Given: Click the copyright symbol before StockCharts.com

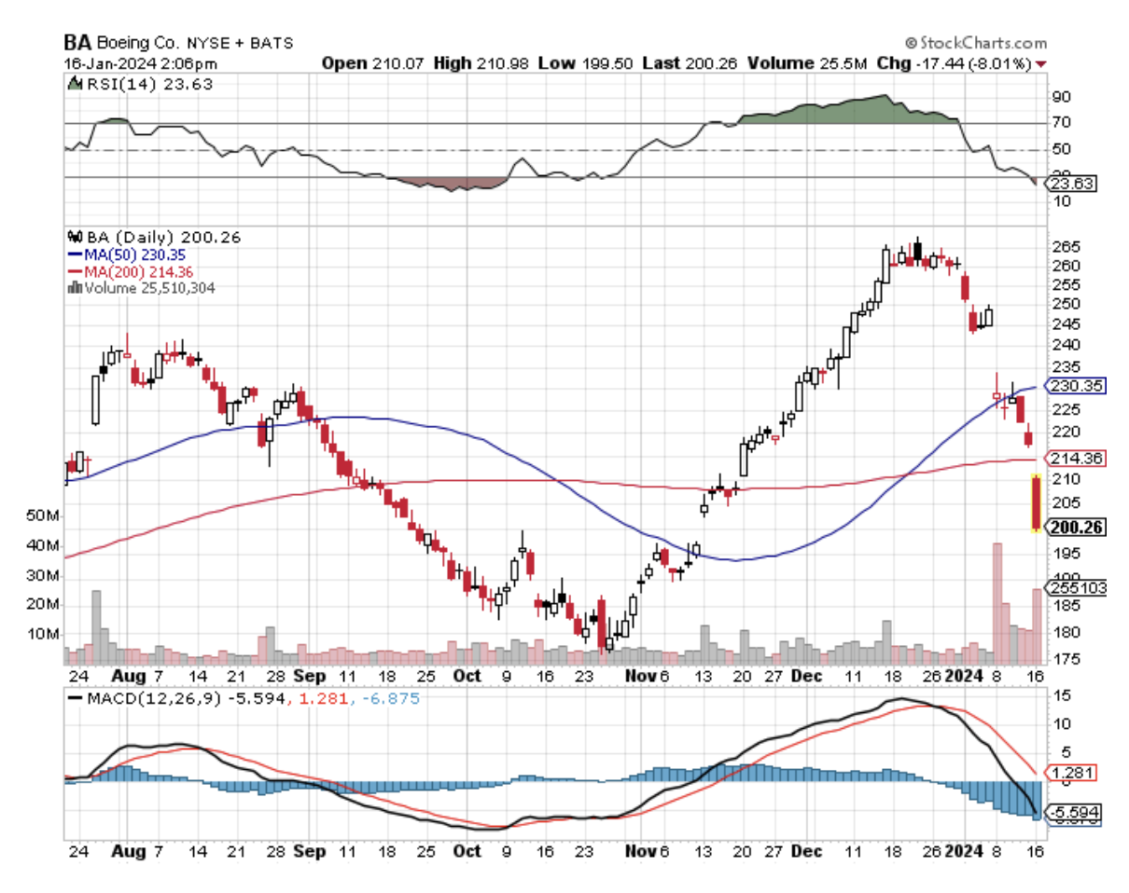Looking at the screenshot, I should point(911,43).
